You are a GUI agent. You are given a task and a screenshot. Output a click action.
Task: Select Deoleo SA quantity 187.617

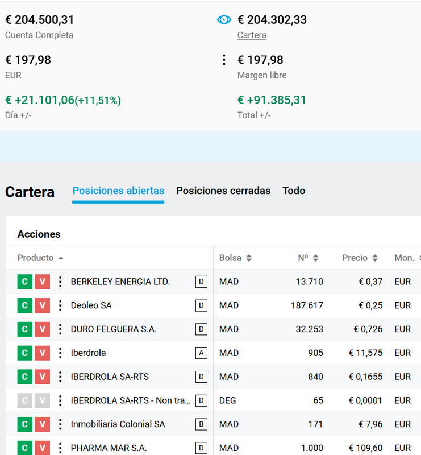click(x=307, y=305)
